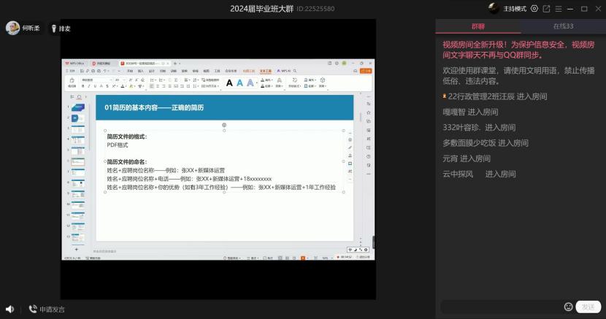Click the black text-fill A style preview
This screenshot has height=319, width=606.
[x=229, y=82]
